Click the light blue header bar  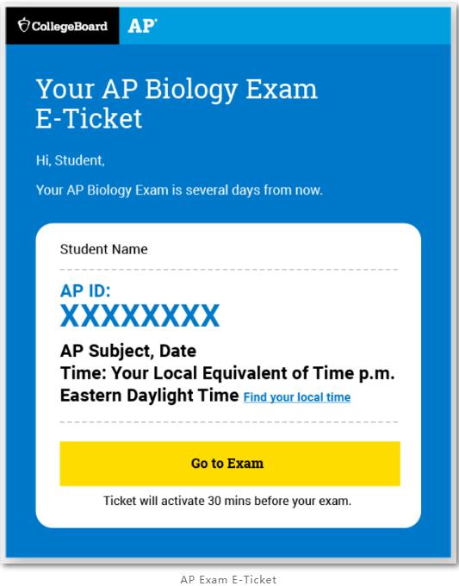pyautogui.click(x=285, y=25)
